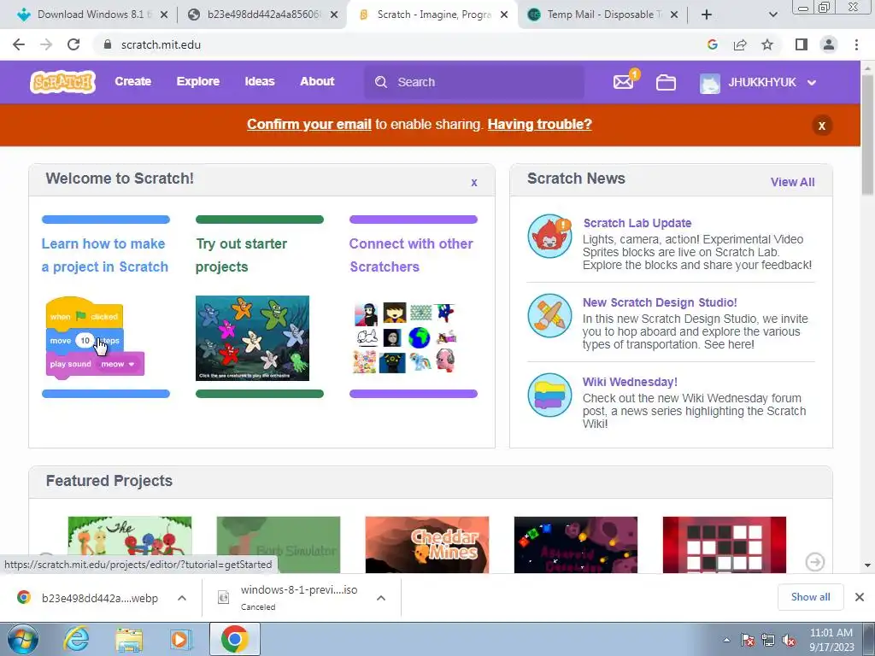Open Explore in navigation

pyautogui.click(x=198, y=81)
